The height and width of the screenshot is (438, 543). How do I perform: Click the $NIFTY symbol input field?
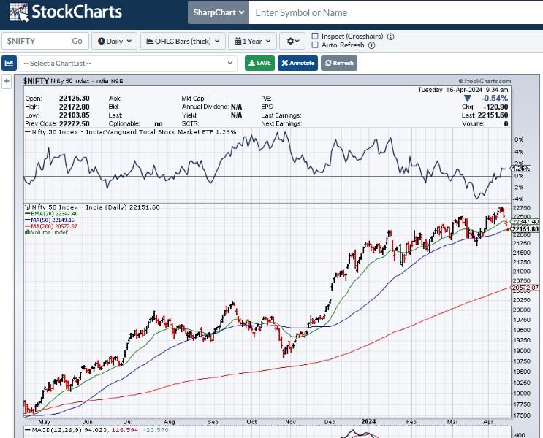pyautogui.click(x=34, y=41)
